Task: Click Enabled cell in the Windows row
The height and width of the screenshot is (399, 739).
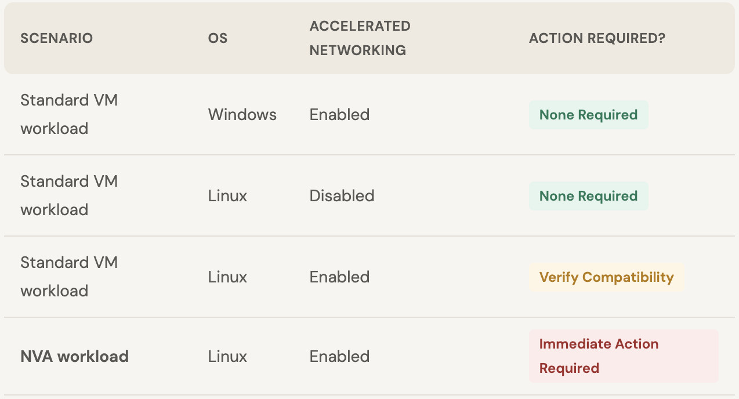Action: pos(339,115)
